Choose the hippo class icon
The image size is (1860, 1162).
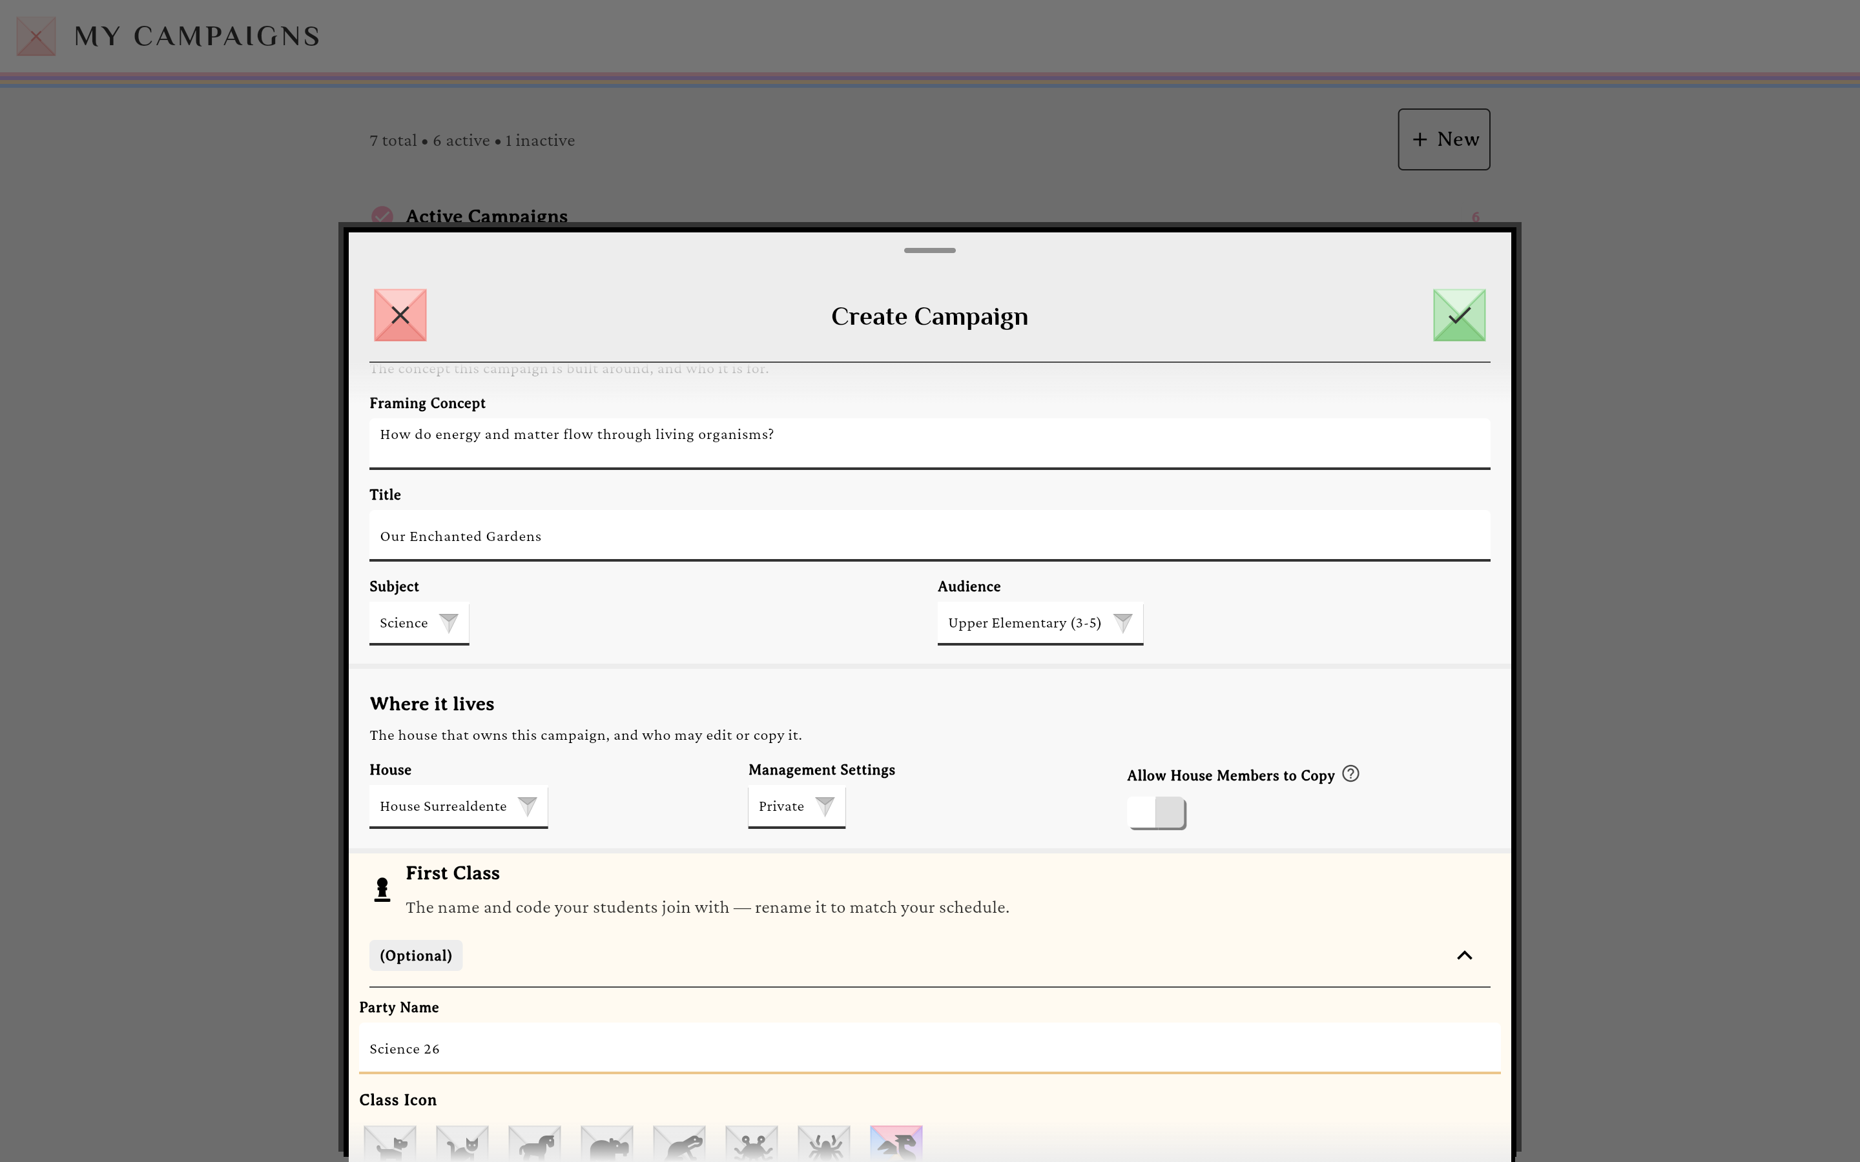tap(606, 1143)
